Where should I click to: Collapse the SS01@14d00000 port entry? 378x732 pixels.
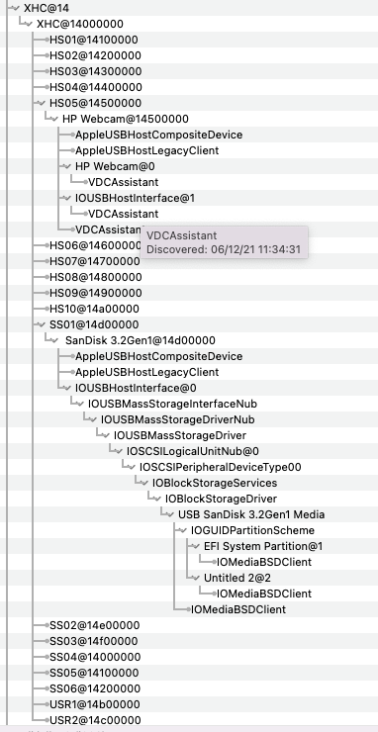pyautogui.click(x=42, y=324)
